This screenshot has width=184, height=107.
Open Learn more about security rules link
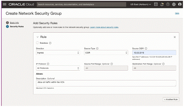104,27
